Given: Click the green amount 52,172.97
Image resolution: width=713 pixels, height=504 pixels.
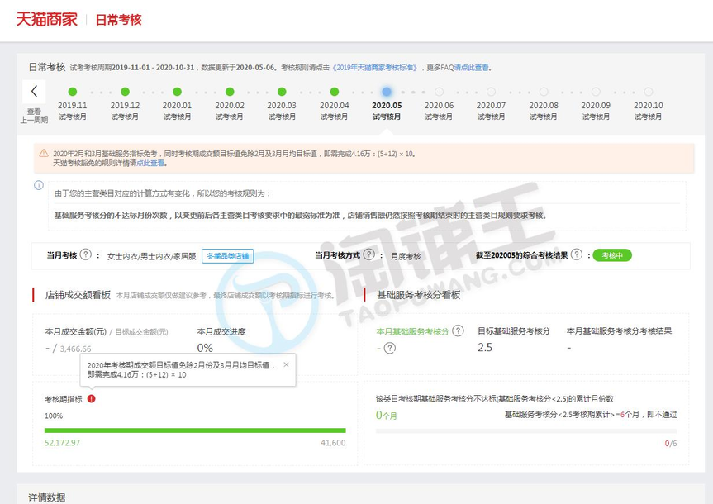Looking at the screenshot, I should pos(62,443).
